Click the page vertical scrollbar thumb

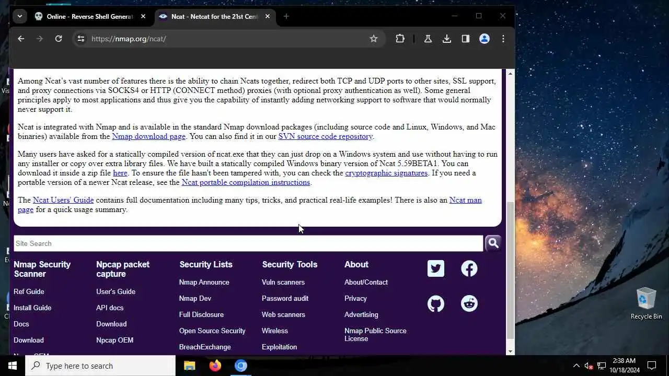[x=511, y=271]
